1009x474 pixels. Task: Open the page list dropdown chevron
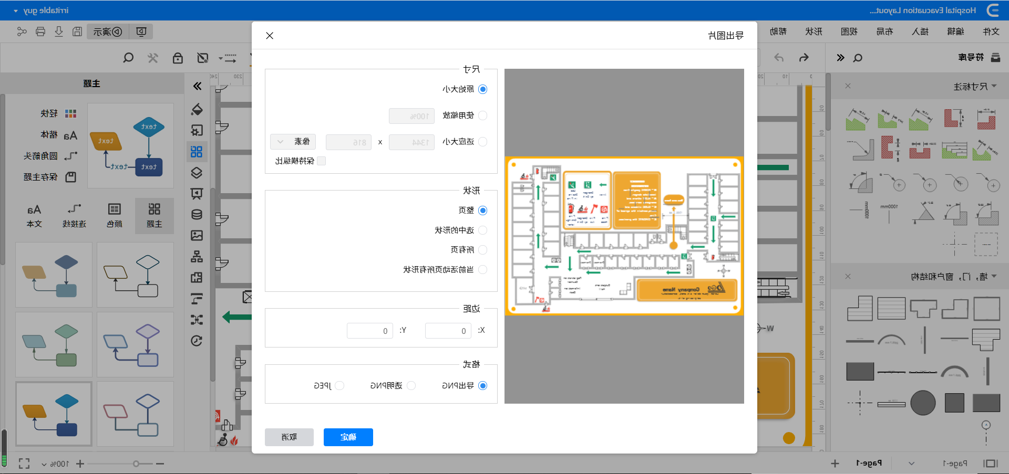[912, 464]
